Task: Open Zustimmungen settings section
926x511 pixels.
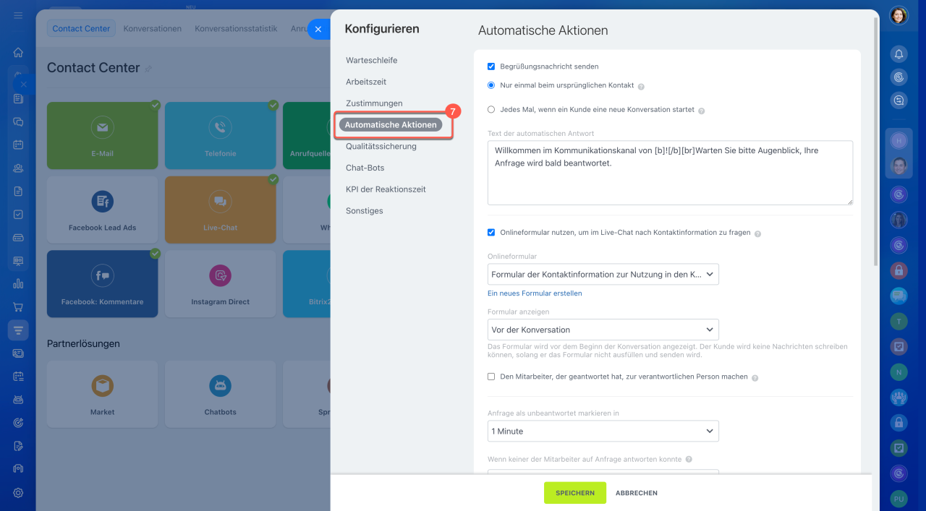Action: tap(374, 103)
